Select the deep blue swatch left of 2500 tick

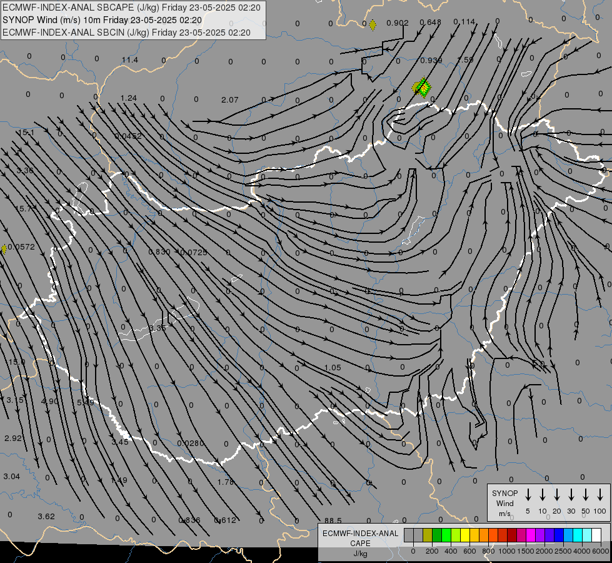pyautogui.click(x=559, y=535)
